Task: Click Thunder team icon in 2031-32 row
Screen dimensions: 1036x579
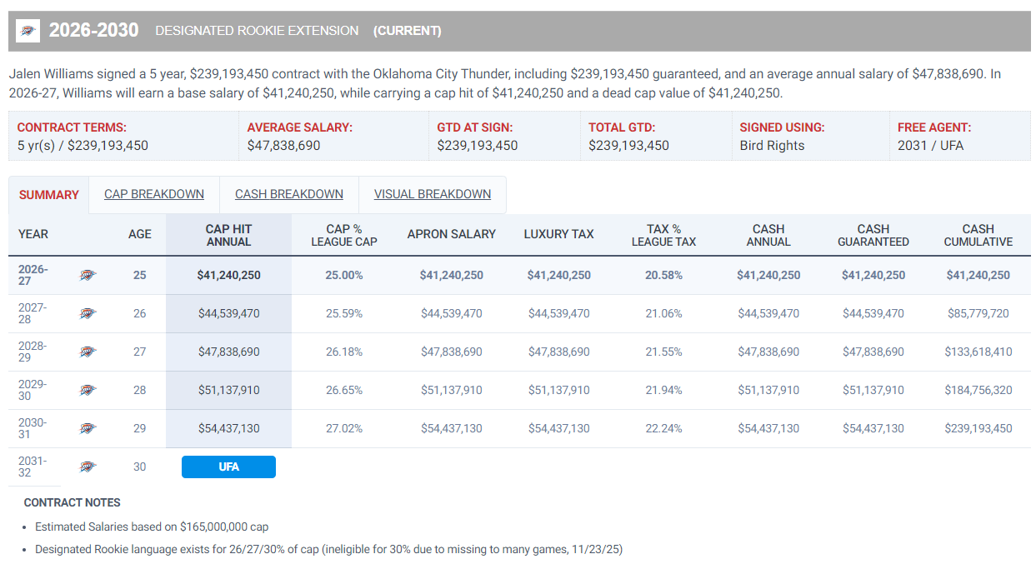Action: [x=88, y=467]
